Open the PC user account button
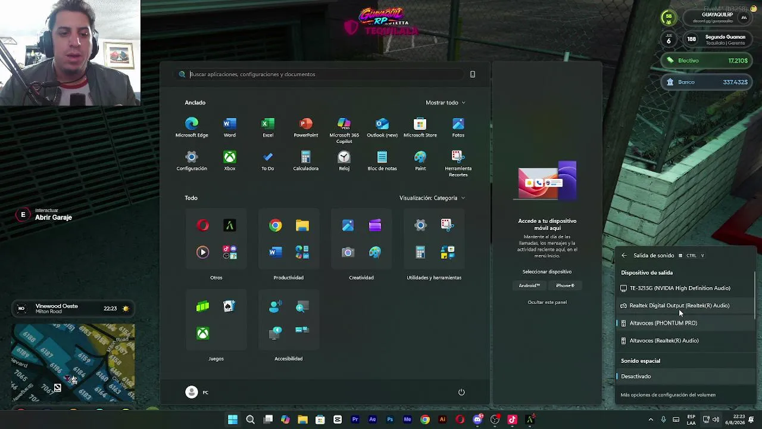 (x=198, y=392)
